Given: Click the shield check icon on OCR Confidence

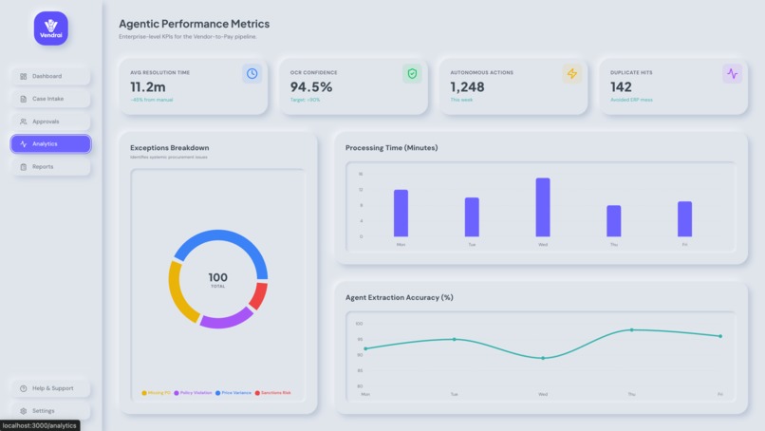Looking at the screenshot, I should pyautogui.click(x=412, y=74).
